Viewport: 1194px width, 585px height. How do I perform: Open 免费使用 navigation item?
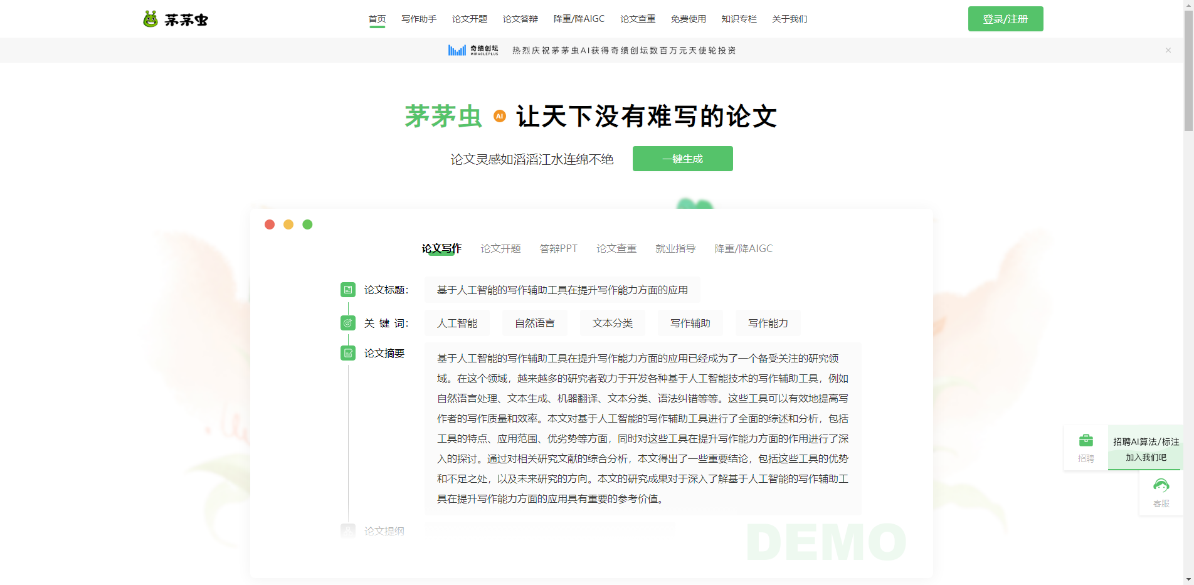[689, 19]
